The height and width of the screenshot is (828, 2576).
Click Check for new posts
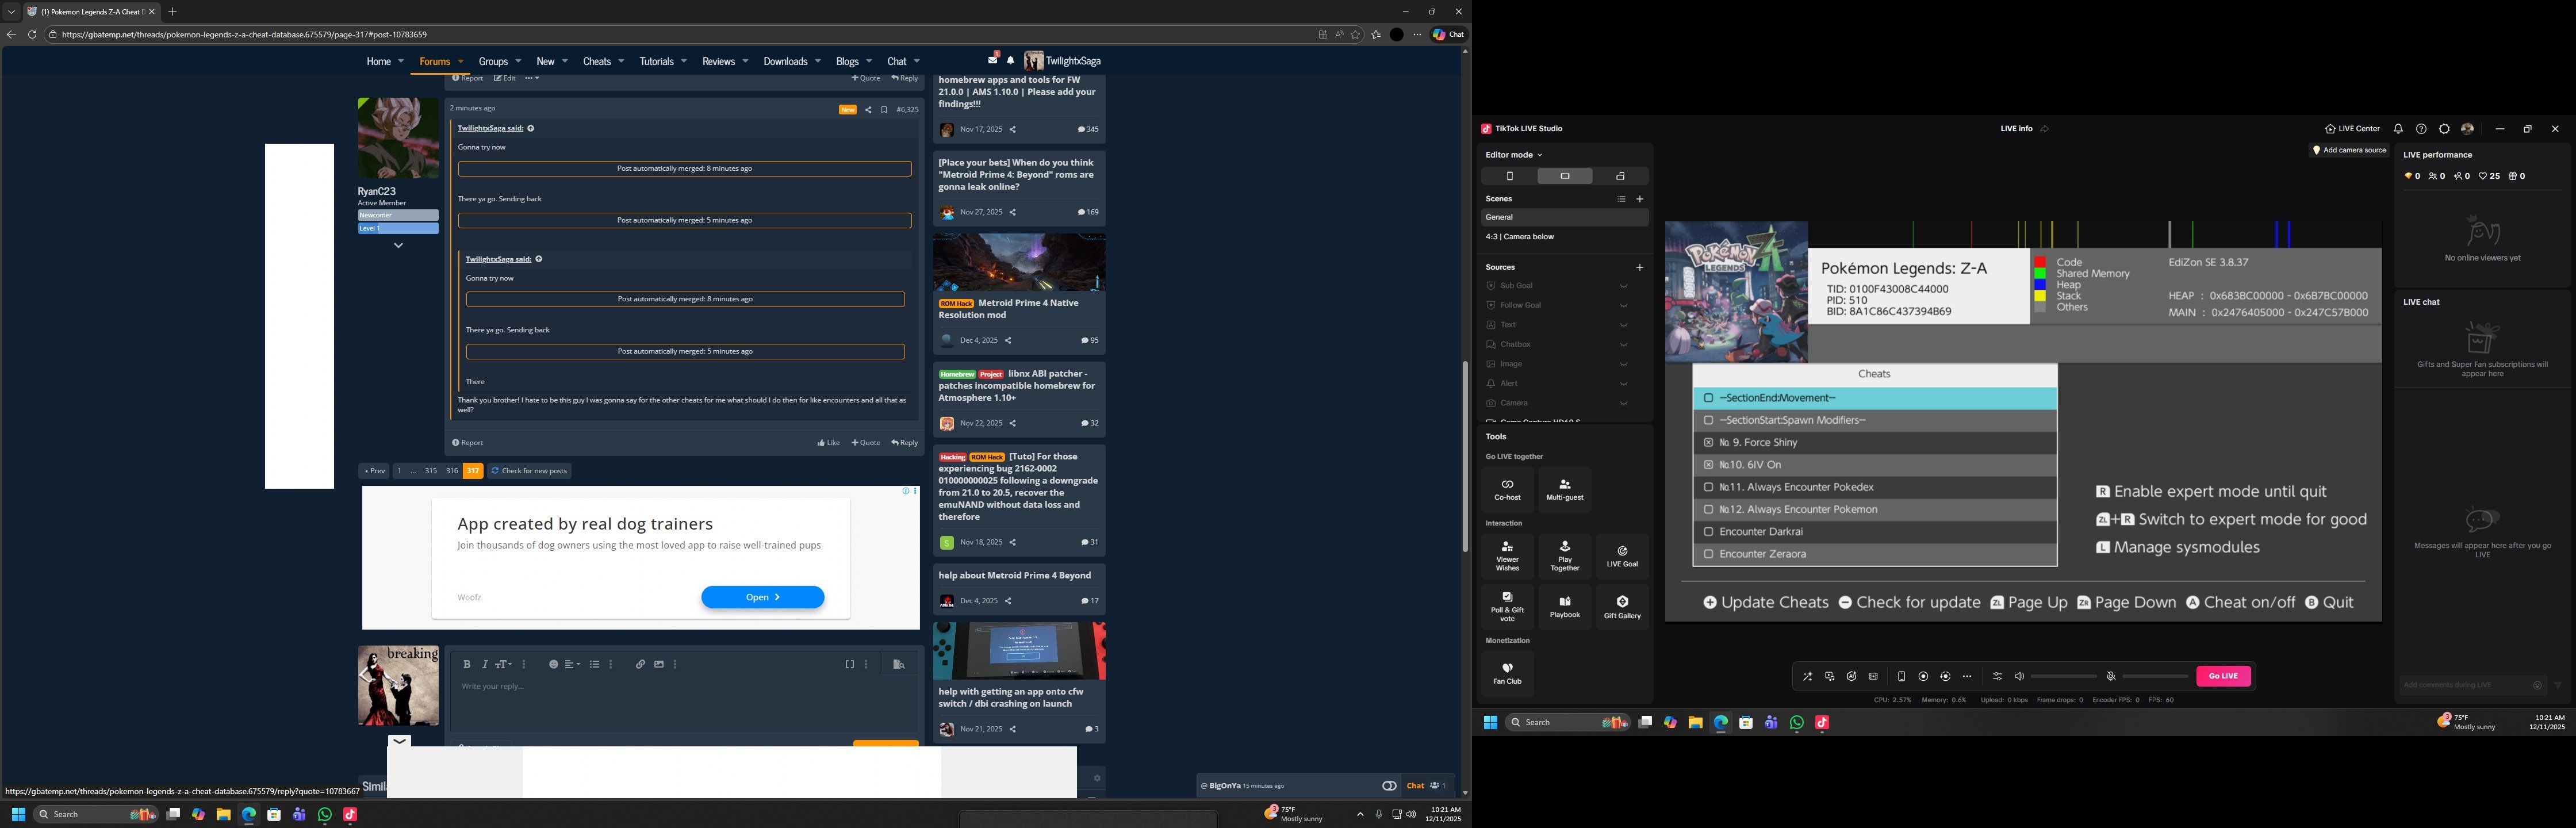528,471
